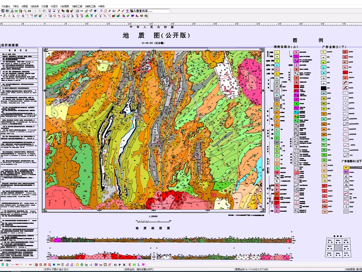Click the paste icon in the top toolbar
This screenshot has width=362, height=272.
(x=44, y=11)
